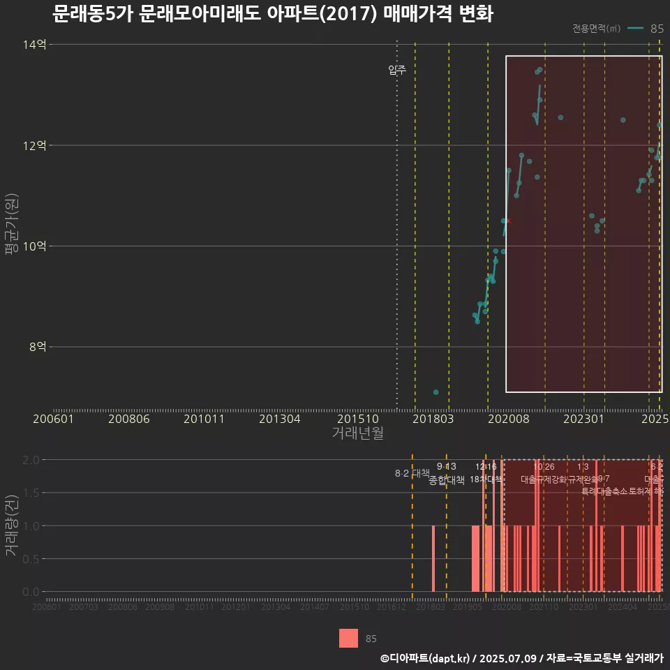Click the 10·26 대출규제강화 policy annotation

click(544, 472)
